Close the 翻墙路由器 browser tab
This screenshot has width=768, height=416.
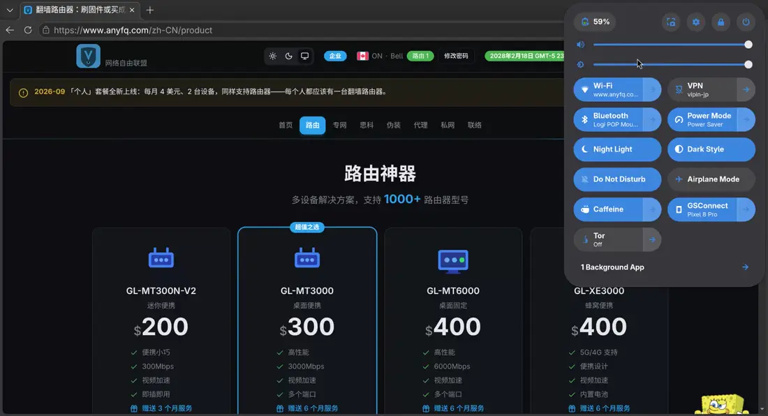click(132, 10)
